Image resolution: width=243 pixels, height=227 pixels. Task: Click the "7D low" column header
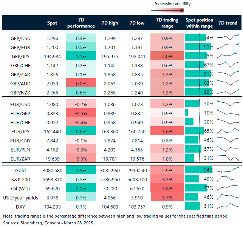tap(137, 23)
